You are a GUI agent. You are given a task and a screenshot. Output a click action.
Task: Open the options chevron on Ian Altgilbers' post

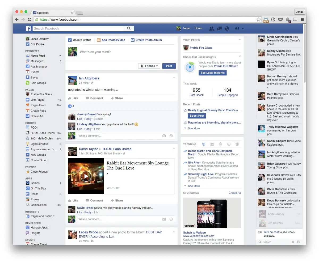(174, 78)
